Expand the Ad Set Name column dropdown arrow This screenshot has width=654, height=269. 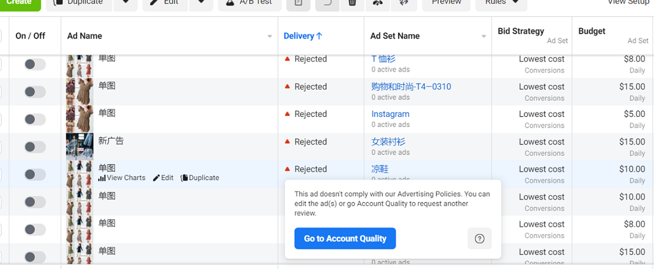click(484, 36)
